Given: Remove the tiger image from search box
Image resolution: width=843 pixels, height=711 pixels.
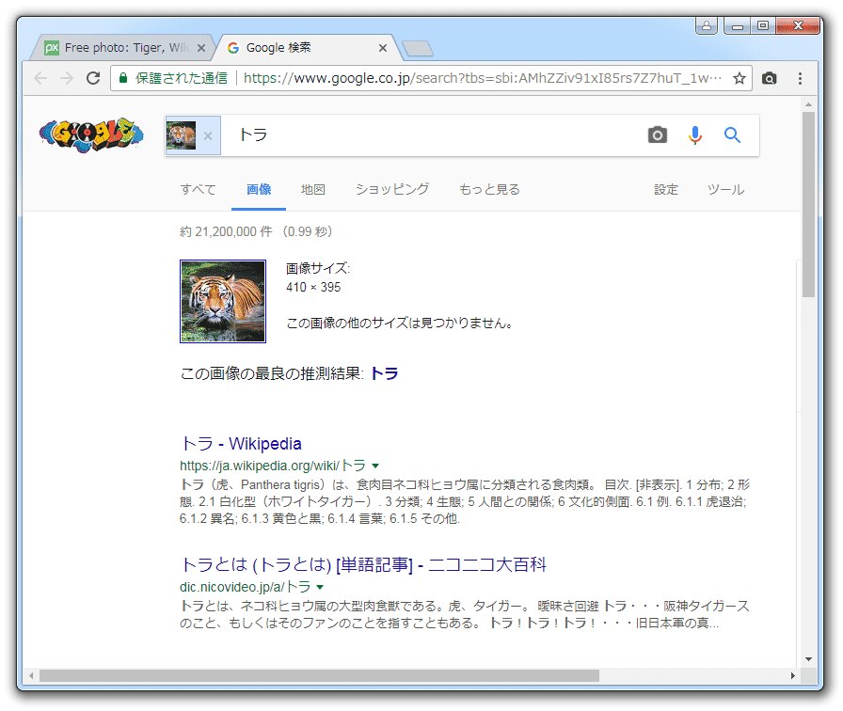Looking at the screenshot, I should [x=208, y=136].
